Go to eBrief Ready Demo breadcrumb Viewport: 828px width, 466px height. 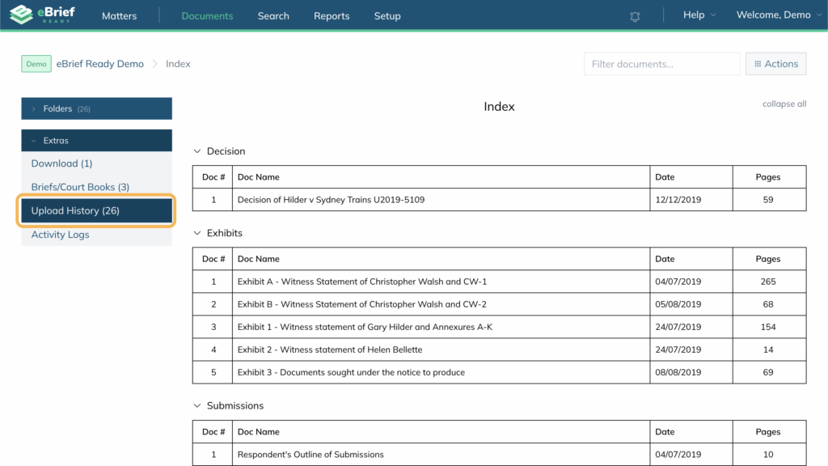click(x=99, y=64)
